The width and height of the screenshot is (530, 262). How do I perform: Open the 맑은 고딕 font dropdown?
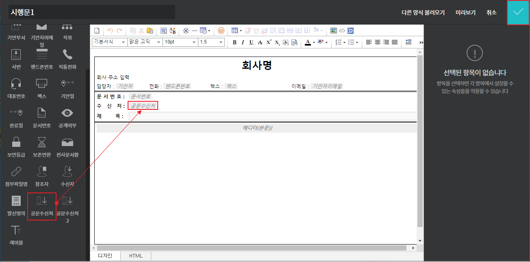(145, 42)
